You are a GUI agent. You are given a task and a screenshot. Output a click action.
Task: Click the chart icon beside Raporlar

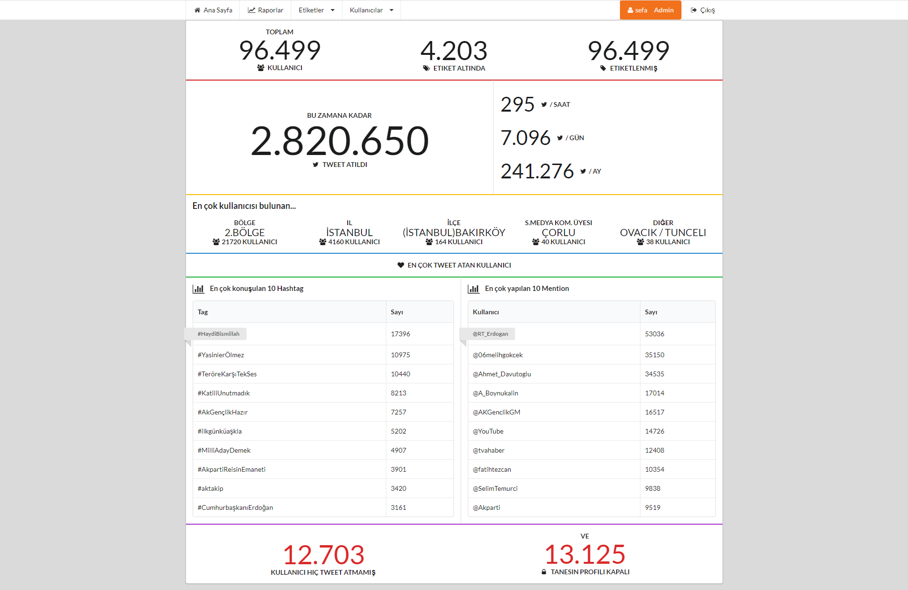coord(251,10)
